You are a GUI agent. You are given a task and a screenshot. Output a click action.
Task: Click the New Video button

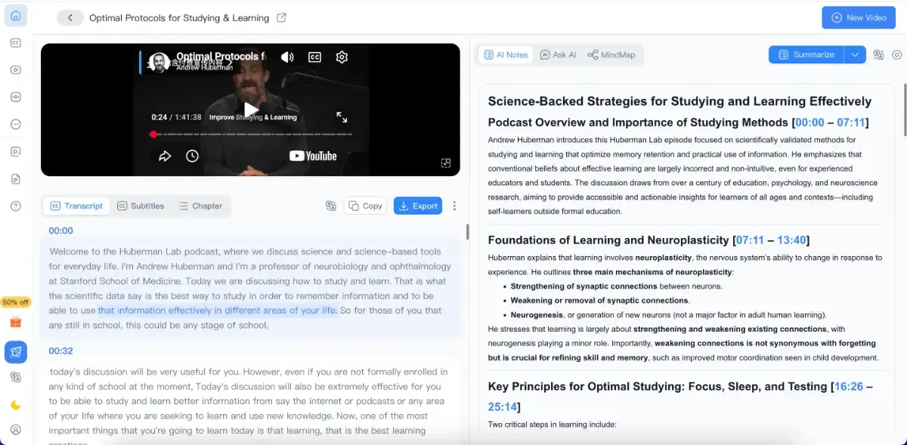pyautogui.click(x=858, y=17)
